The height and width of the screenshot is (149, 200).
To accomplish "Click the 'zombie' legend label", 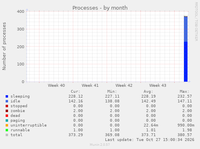I will pos(18,111).
